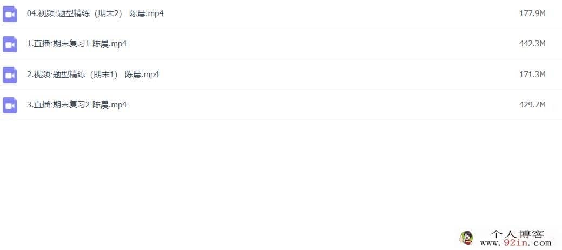Click the 442.3M file size value

532,44
